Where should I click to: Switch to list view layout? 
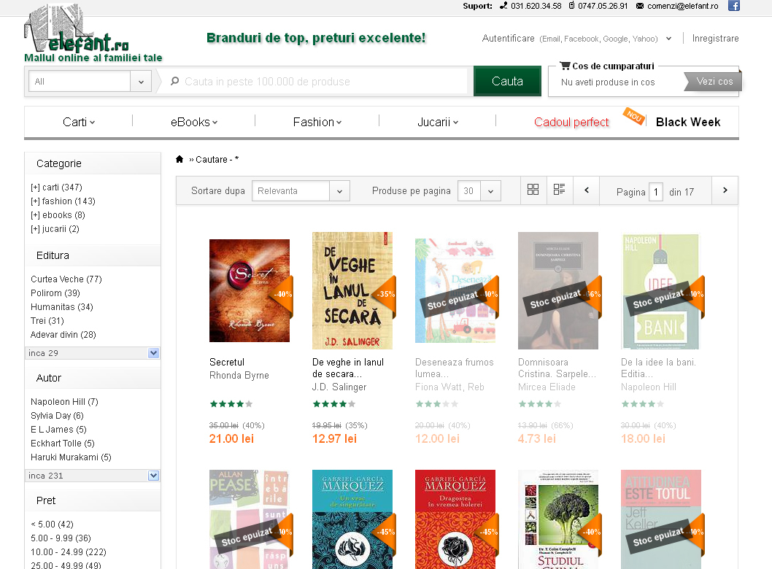coord(560,190)
